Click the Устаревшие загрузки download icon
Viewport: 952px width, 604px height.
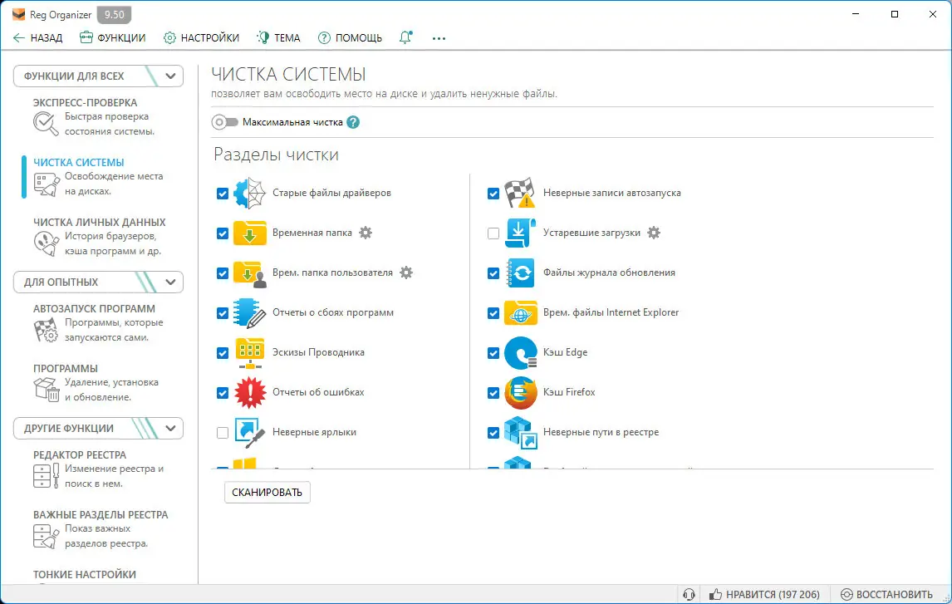click(520, 233)
